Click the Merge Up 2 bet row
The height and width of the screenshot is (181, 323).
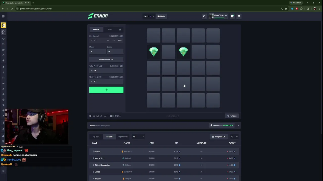pos(164,158)
